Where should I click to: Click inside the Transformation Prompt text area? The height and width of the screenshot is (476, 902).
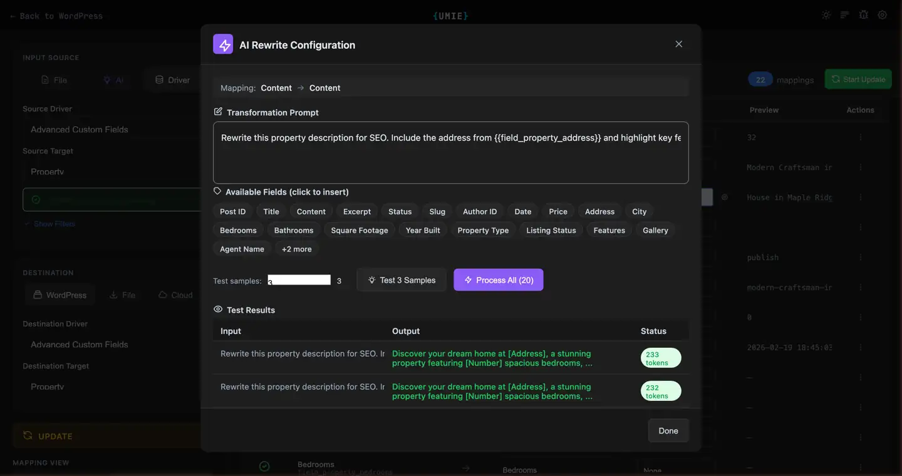click(450, 153)
